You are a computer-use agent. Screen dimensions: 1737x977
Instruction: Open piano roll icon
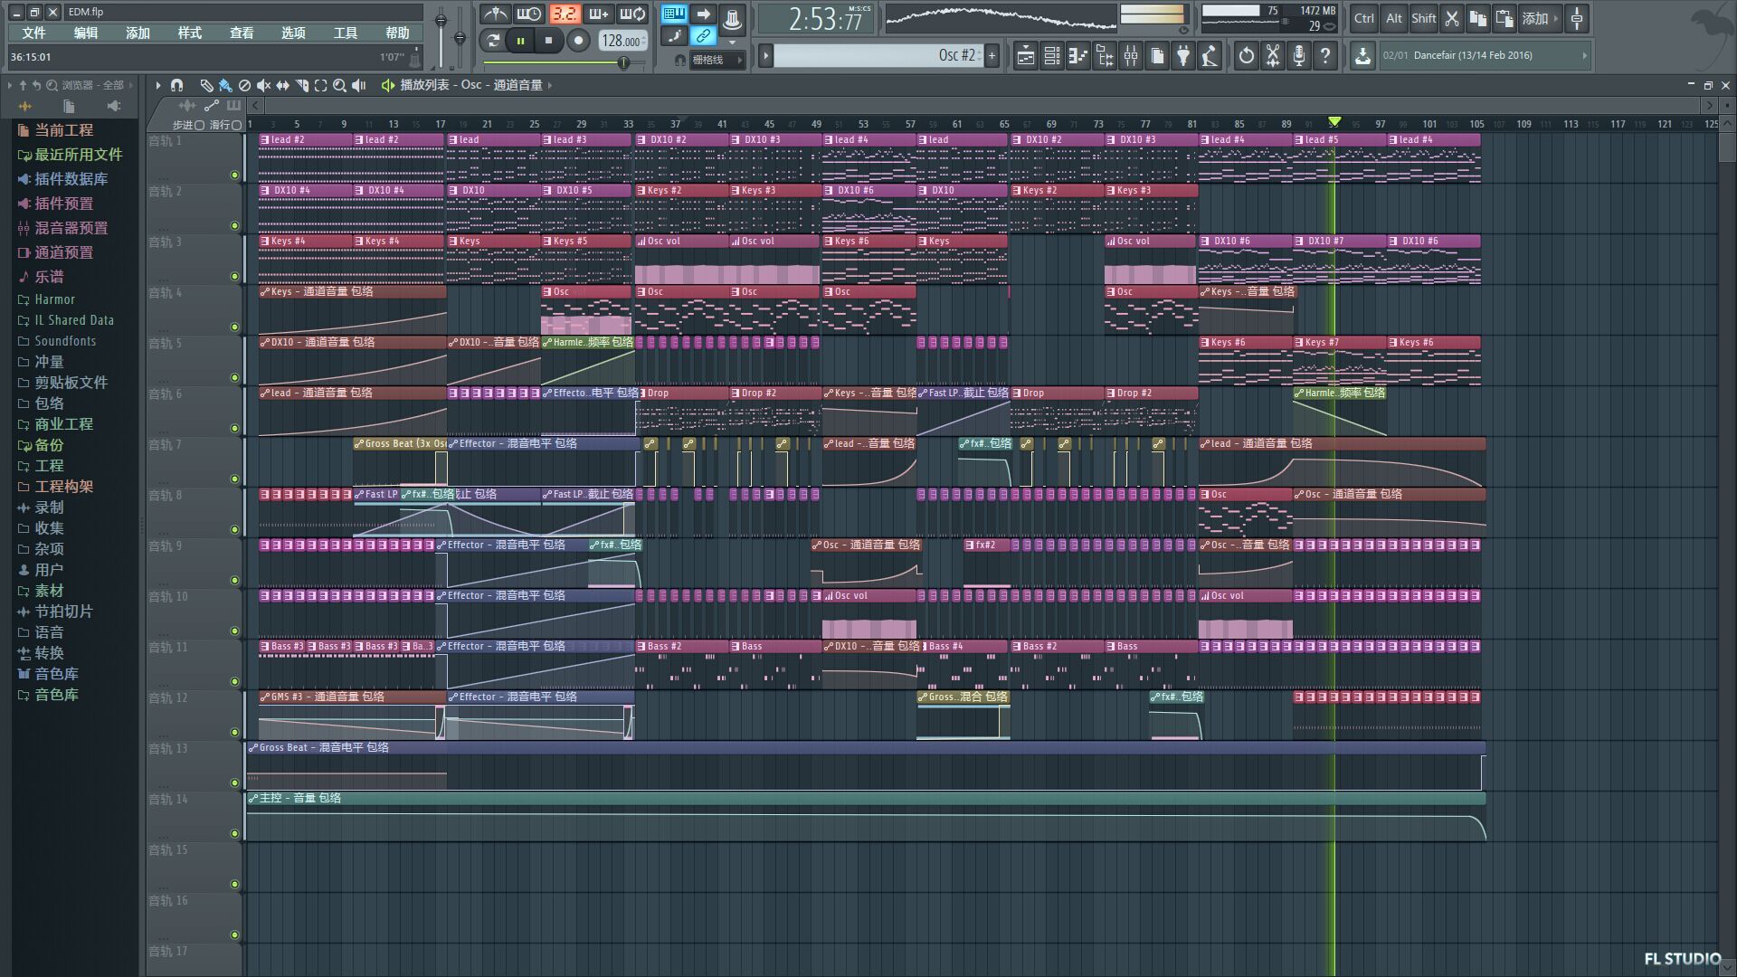(x=1077, y=56)
